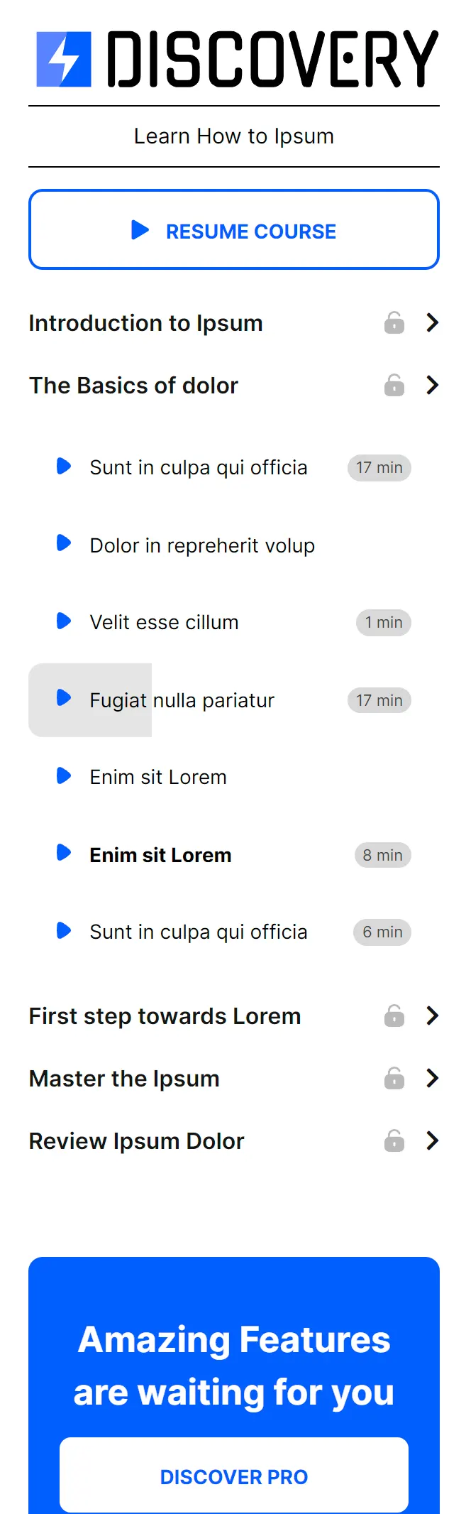Open lesson Sunt in culpa, 6 min
466x1514 pixels.
point(233,932)
